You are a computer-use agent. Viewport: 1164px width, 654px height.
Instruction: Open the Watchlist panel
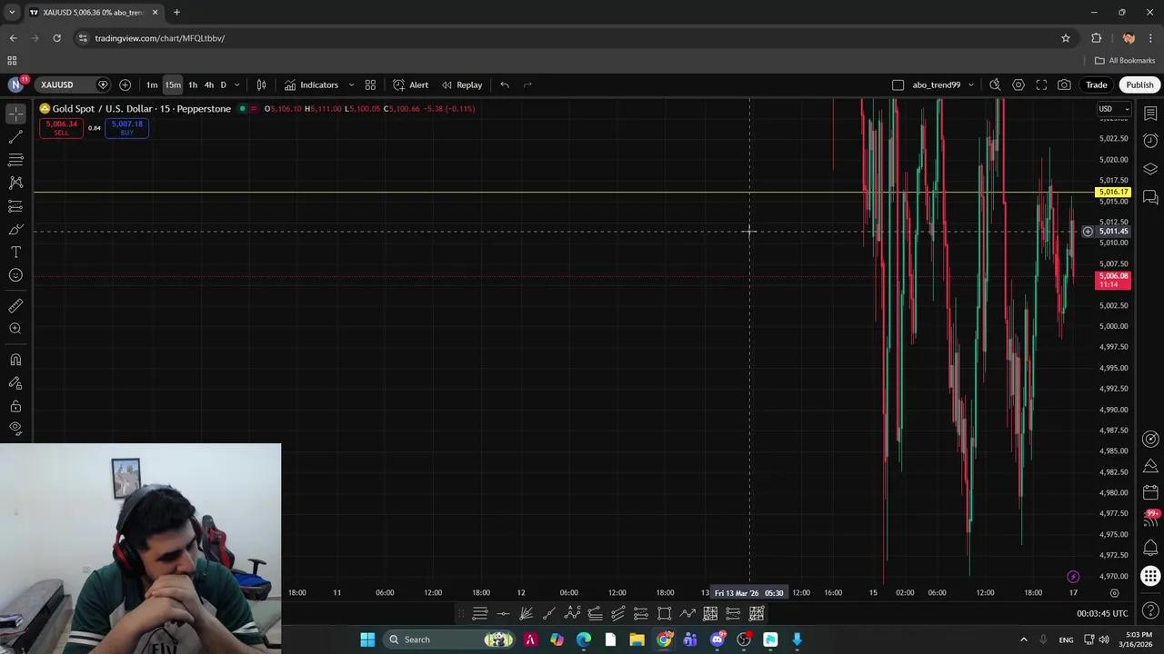[1150, 113]
